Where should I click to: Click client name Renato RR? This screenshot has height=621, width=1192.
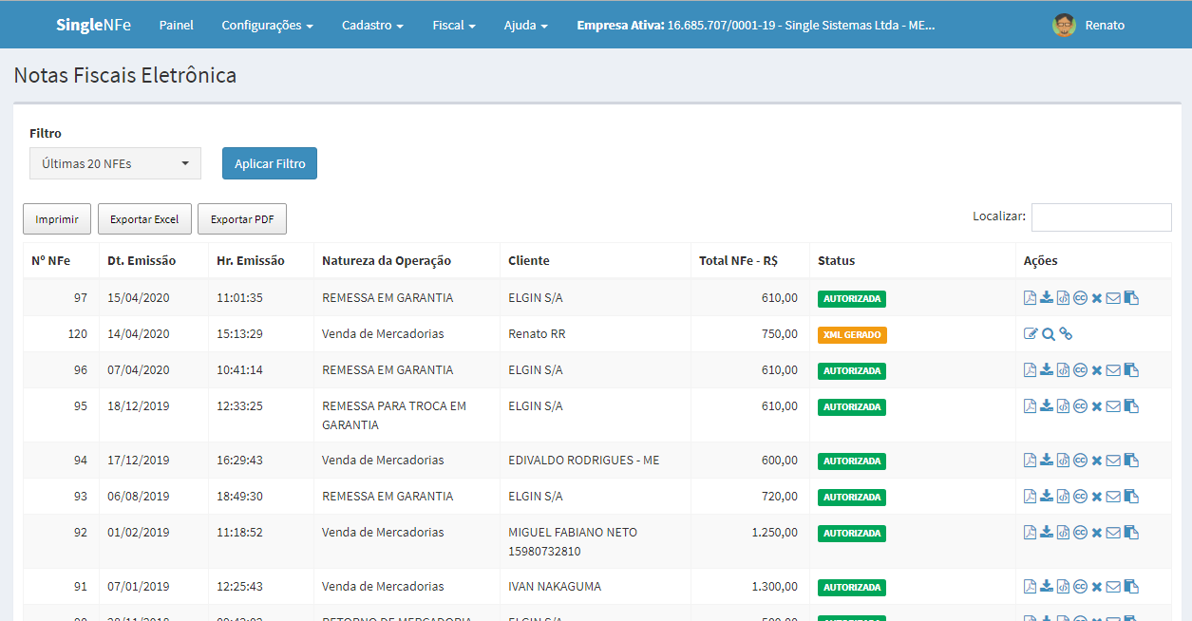(x=537, y=334)
